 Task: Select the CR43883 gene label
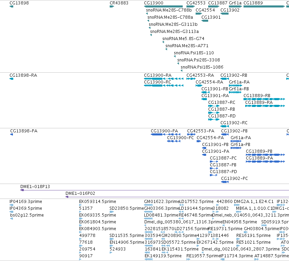[119, 3]
